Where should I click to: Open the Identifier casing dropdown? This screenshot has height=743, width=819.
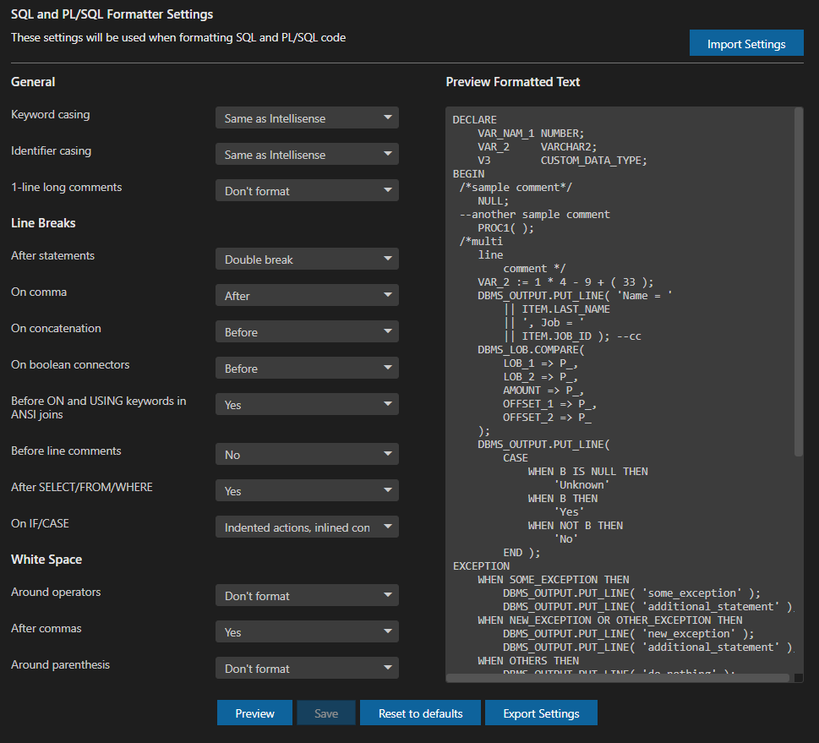[307, 154]
